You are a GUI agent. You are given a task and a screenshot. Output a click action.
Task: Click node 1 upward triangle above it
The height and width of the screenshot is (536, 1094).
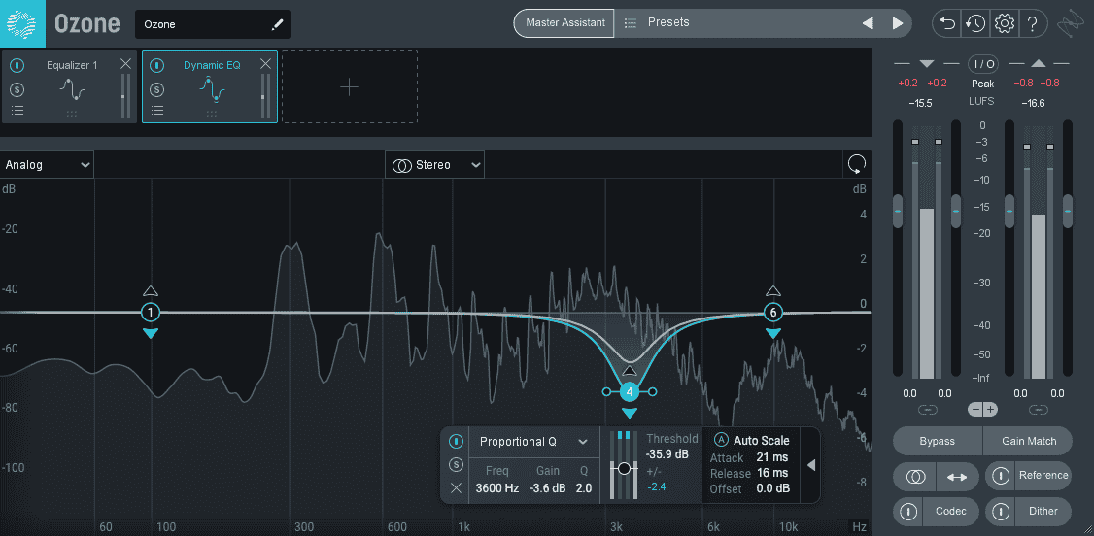pyautogui.click(x=151, y=290)
